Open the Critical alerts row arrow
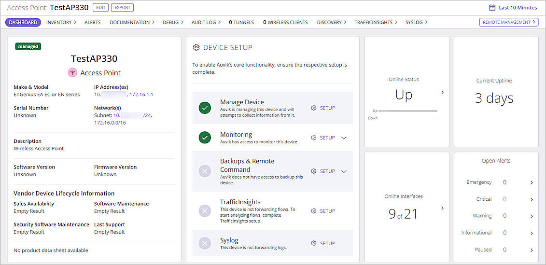Viewport: 546px width, 265px height. point(532,199)
